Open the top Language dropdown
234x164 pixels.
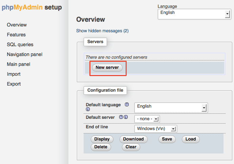pos(194,14)
